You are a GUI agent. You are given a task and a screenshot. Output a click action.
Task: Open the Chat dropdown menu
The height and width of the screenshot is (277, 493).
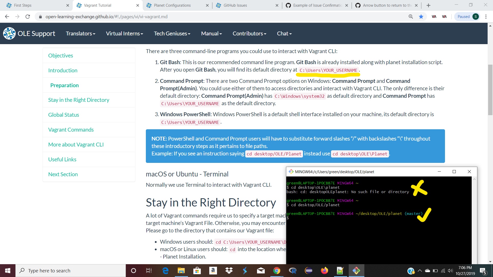(x=284, y=34)
